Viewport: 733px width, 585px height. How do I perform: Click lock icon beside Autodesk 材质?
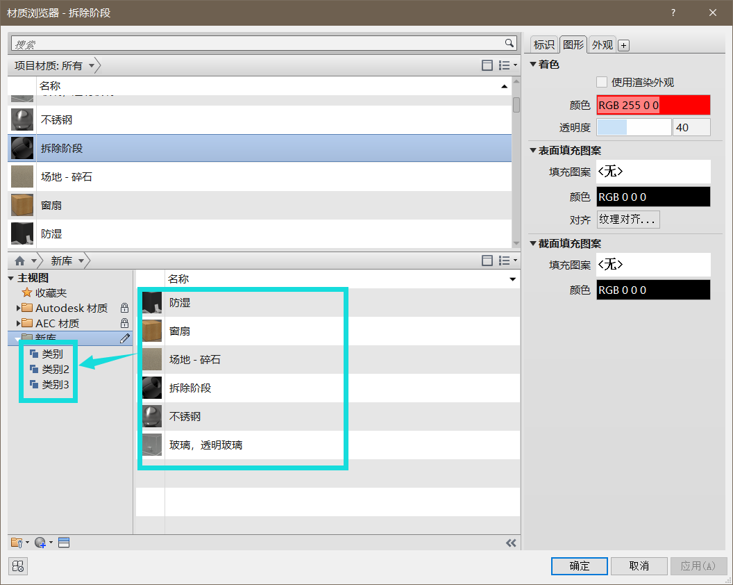124,308
